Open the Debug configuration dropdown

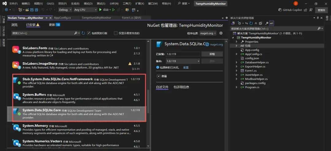coord(66,10)
